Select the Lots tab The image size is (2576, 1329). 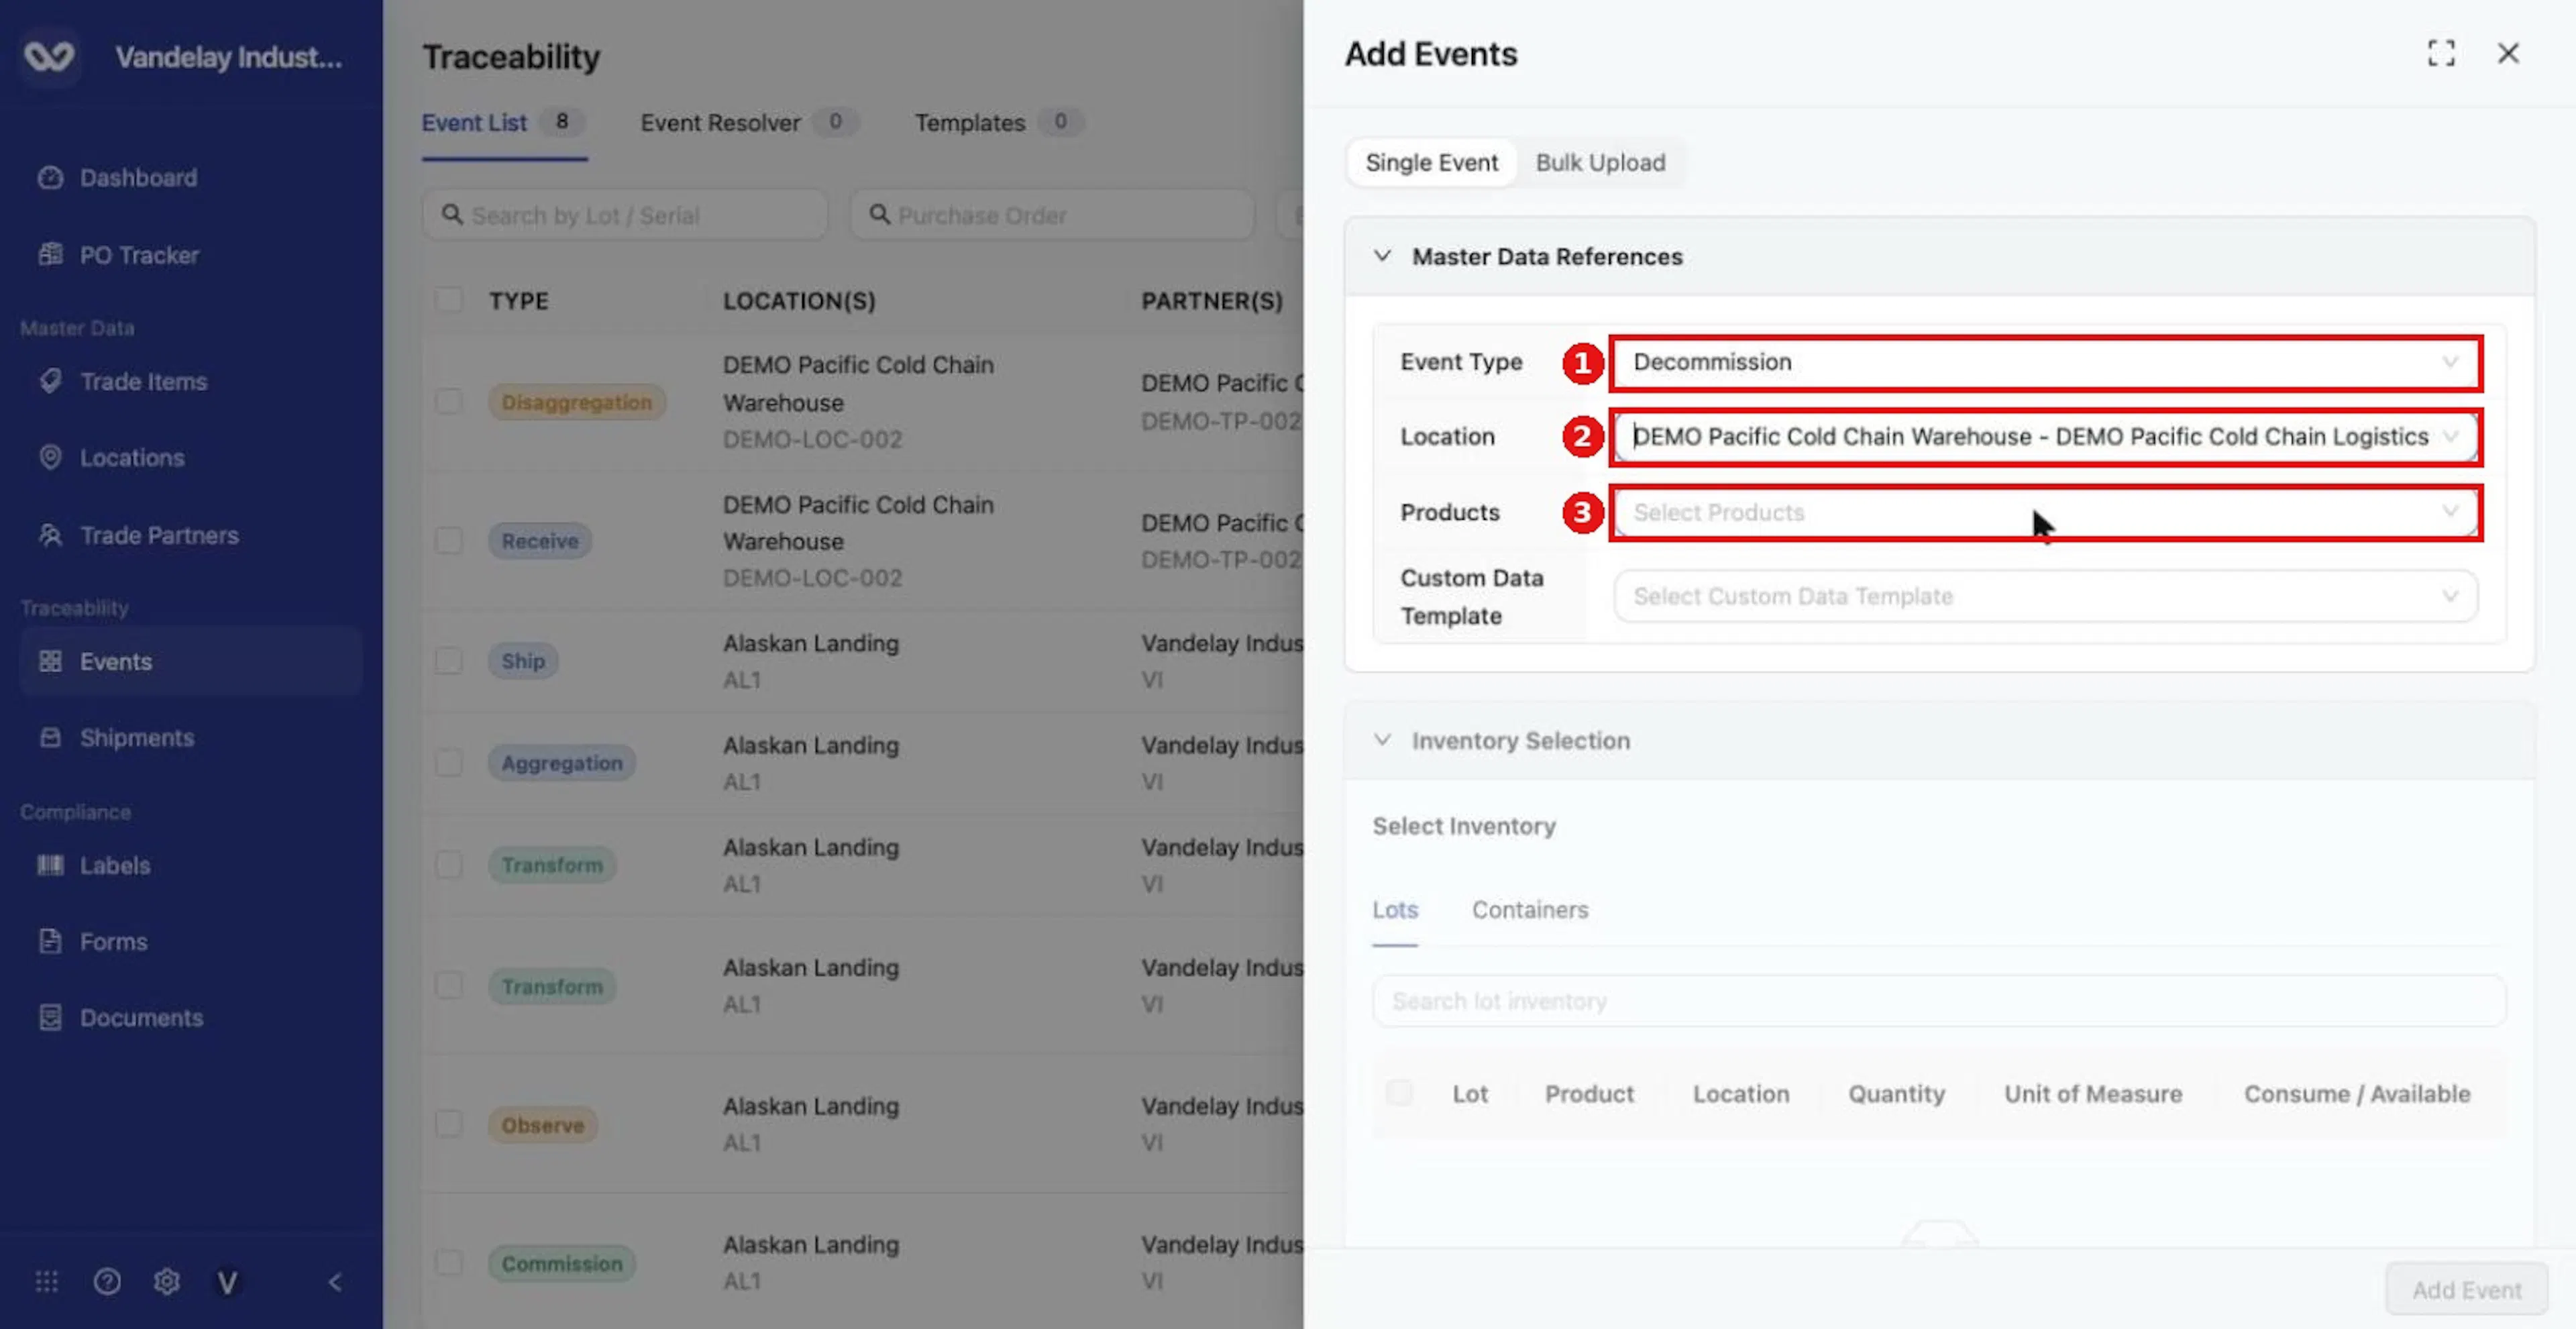tap(1394, 910)
